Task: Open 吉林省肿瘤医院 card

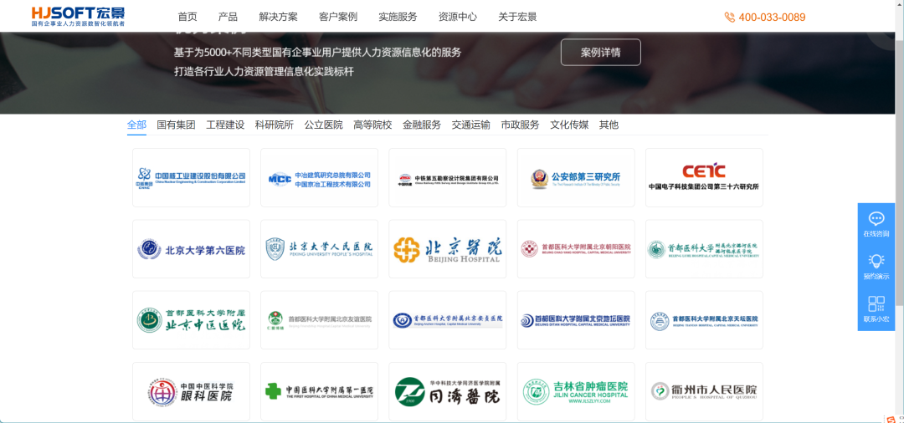Action: (x=576, y=391)
